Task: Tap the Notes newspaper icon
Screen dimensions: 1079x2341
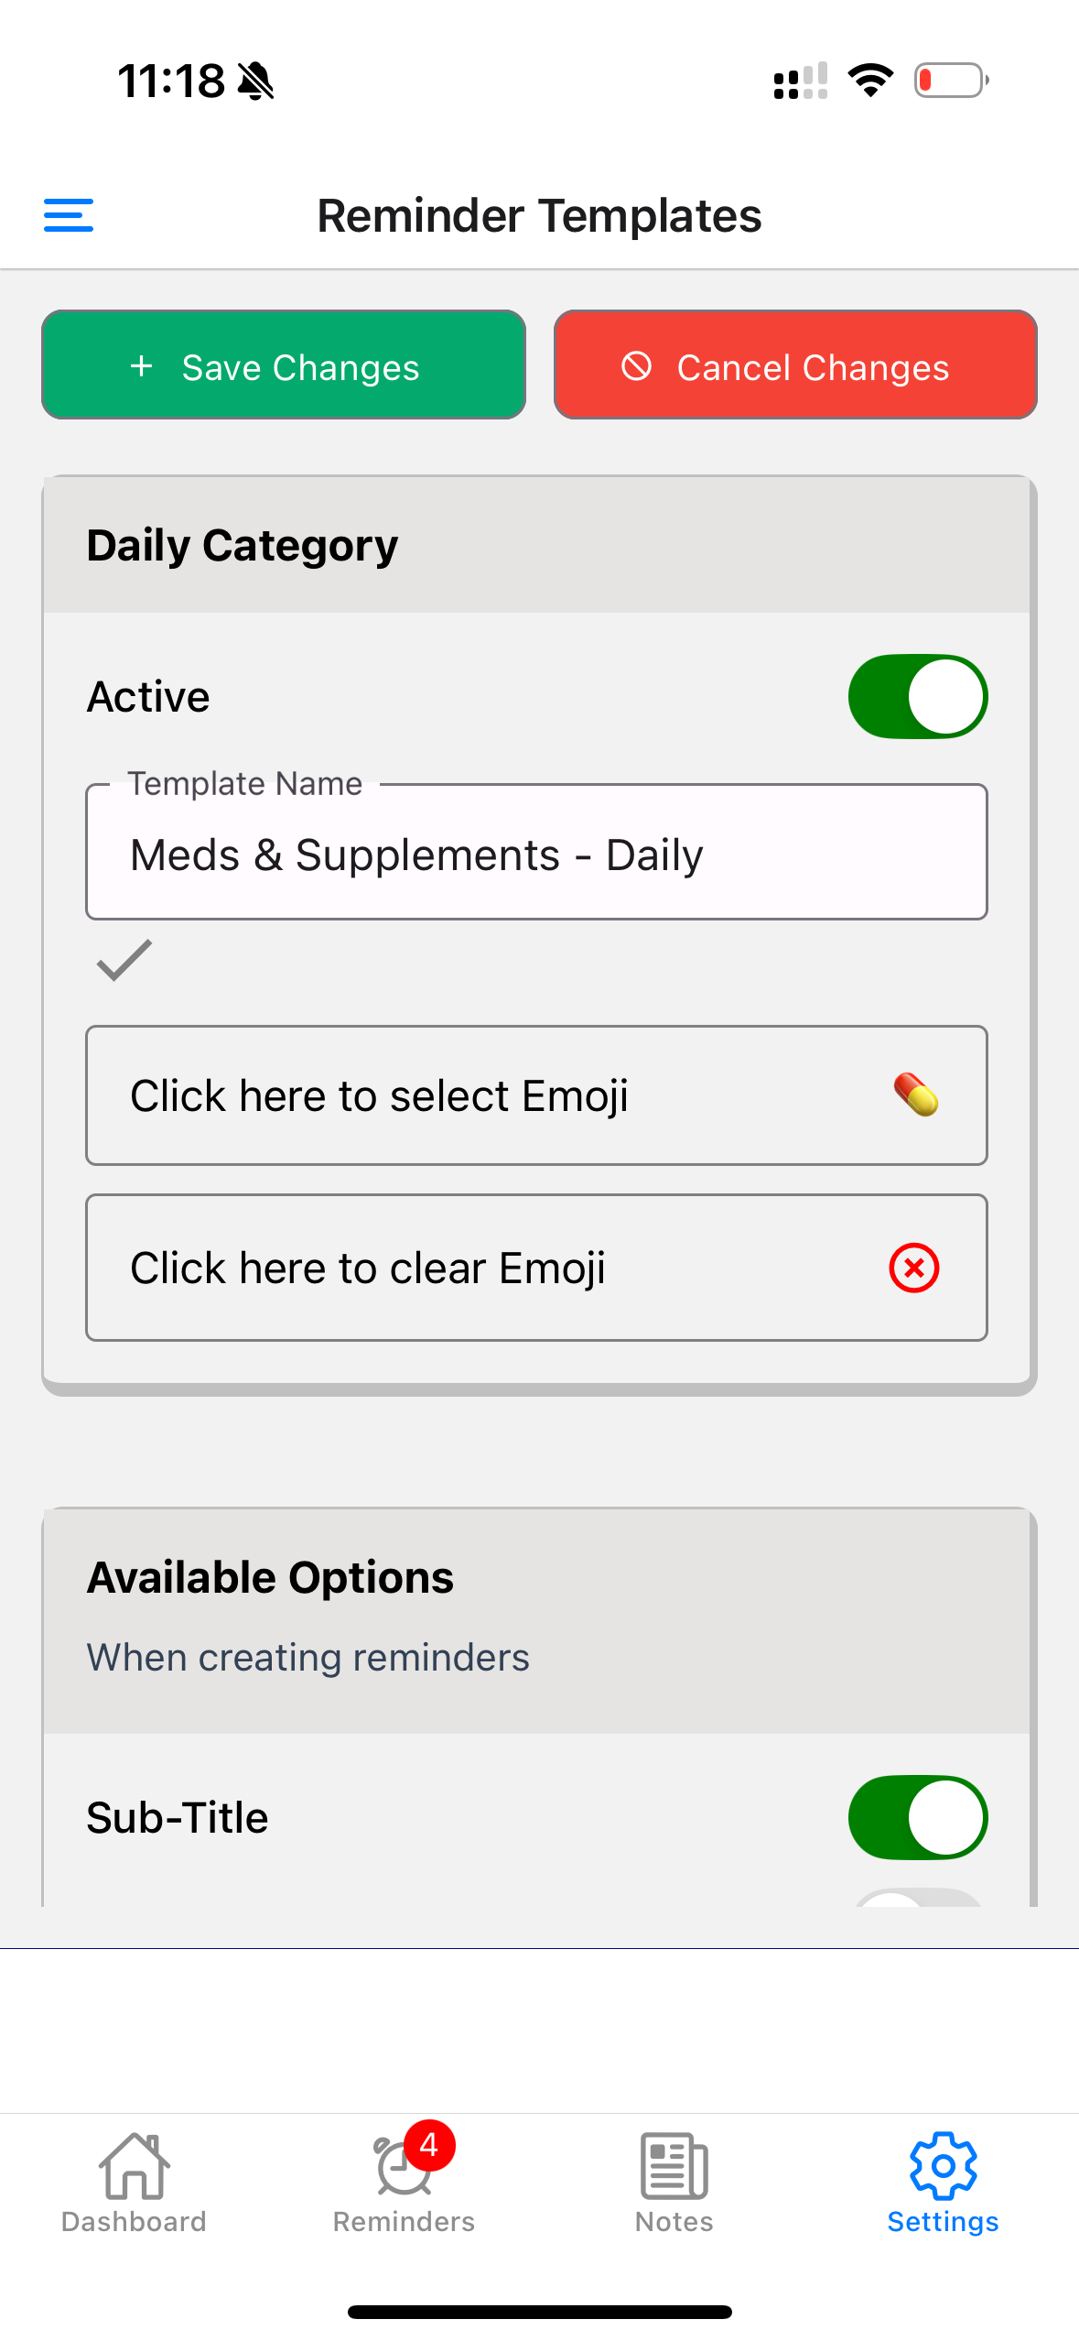Action: (x=674, y=2165)
